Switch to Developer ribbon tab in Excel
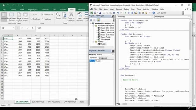This screenshot has width=196, height=110. click(x=81, y=9)
